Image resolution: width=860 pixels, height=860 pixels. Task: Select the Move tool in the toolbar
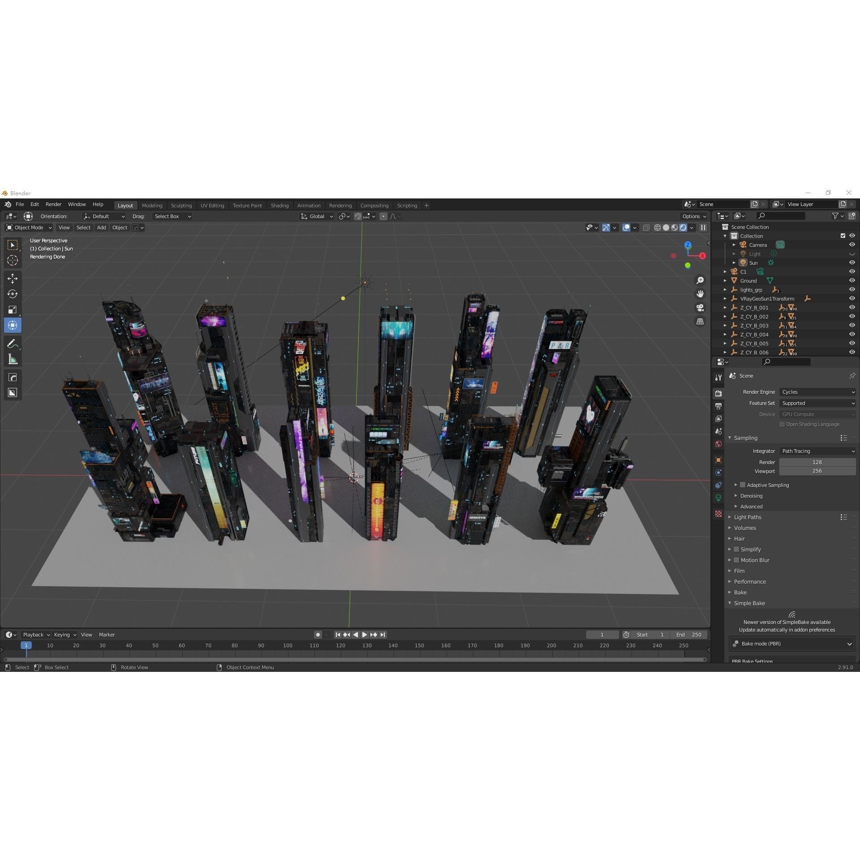[13, 278]
